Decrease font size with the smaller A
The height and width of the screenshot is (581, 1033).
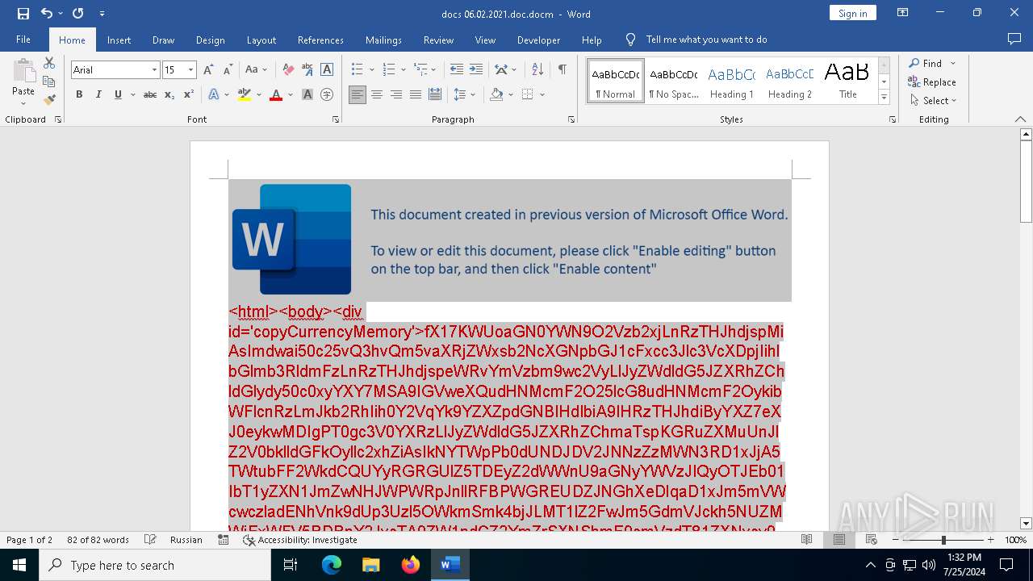pos(228,70)
